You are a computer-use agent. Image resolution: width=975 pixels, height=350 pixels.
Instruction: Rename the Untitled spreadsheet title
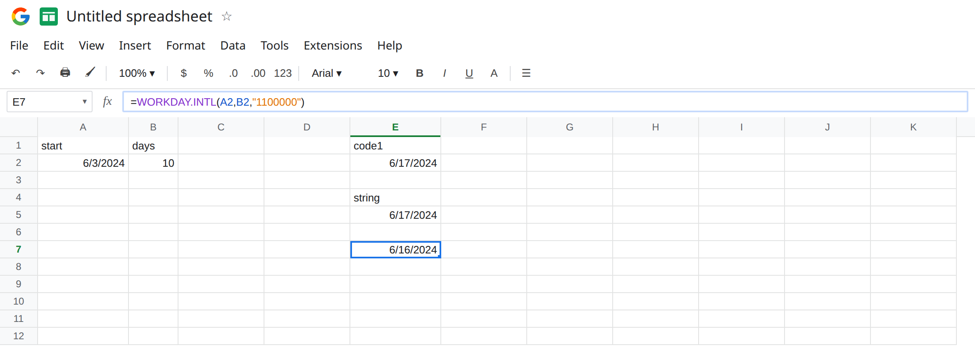click(139, 17)
